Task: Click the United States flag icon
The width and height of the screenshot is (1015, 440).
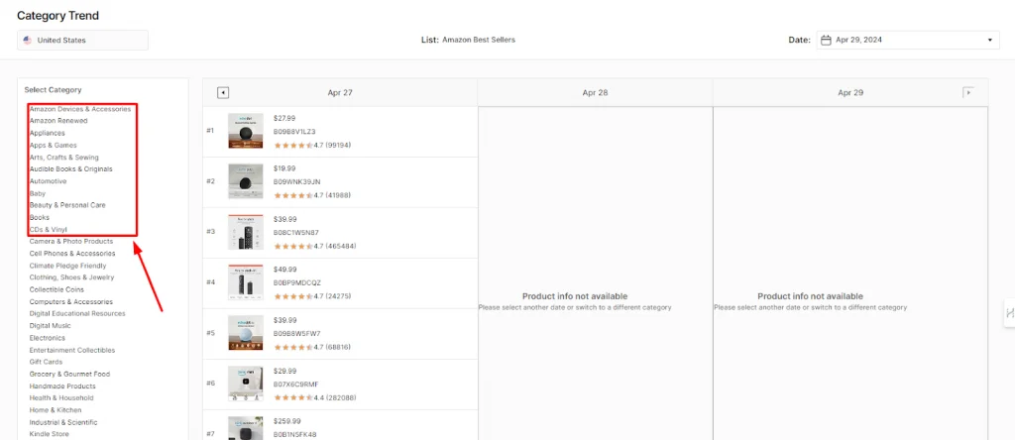Action: pos(27,40)
